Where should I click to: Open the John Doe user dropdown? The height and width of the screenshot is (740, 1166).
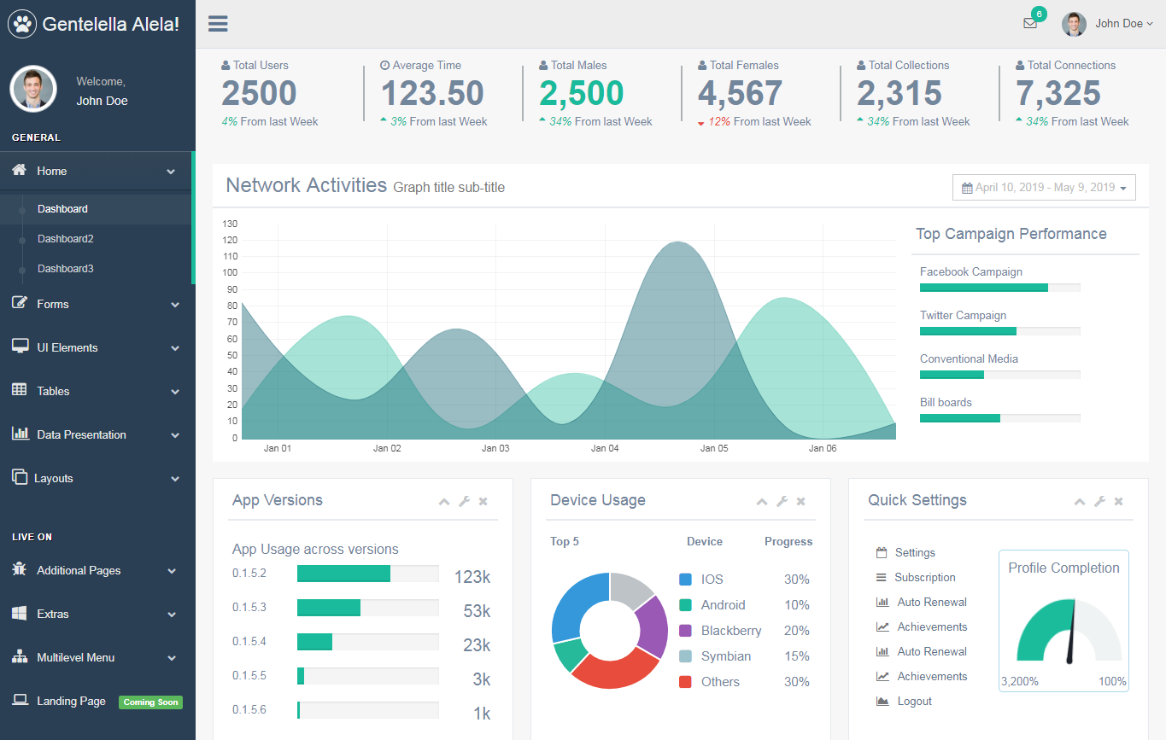1108,24
